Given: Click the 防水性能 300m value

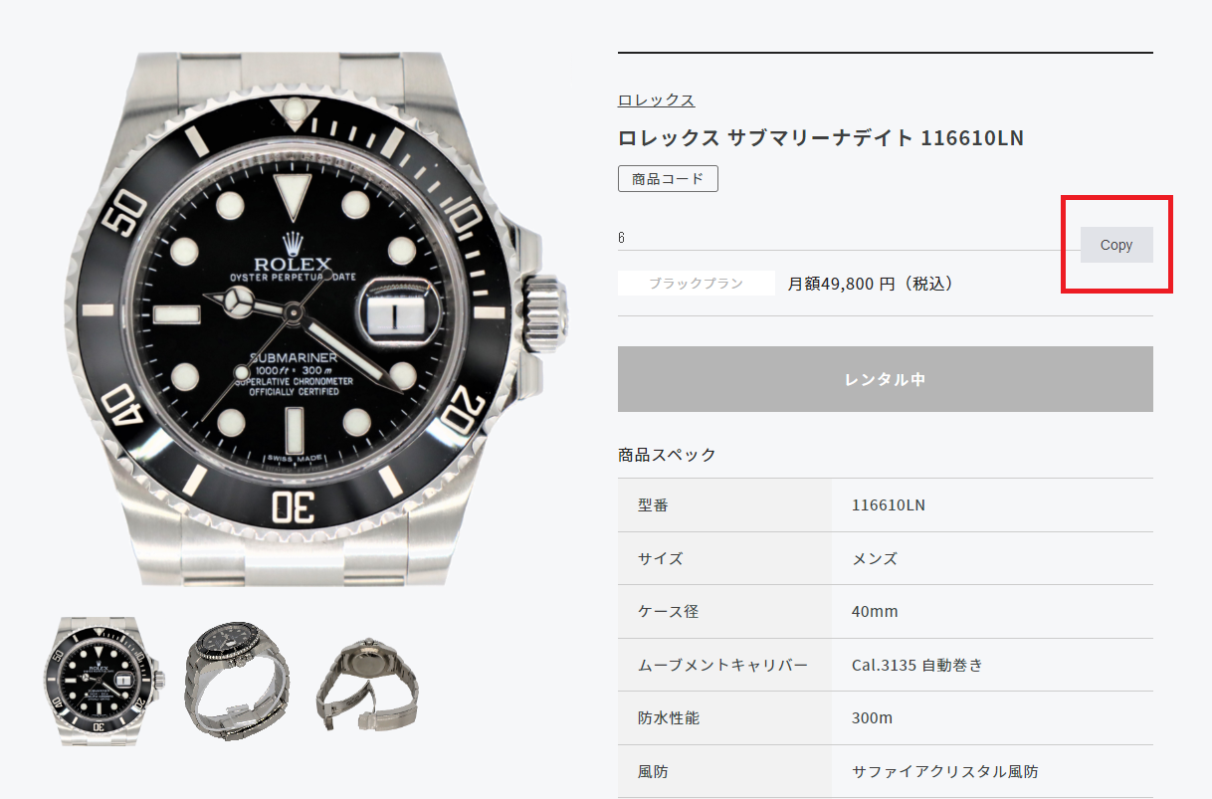Looking at the screenshot, I should point(872,717).
